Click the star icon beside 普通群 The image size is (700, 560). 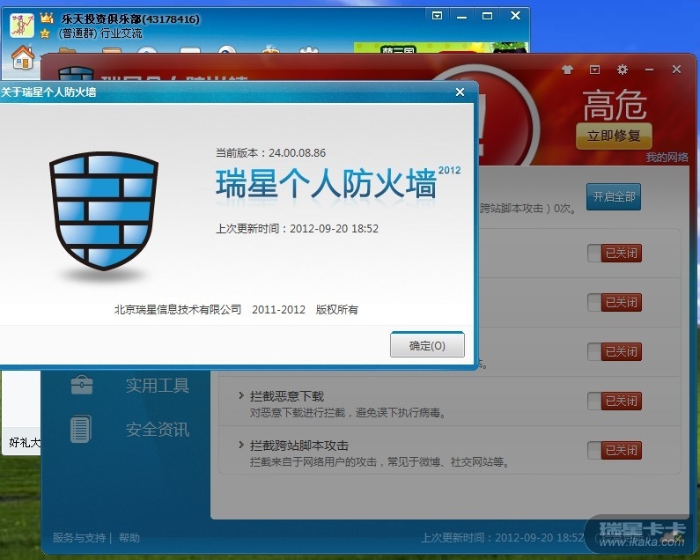point(45,33)
